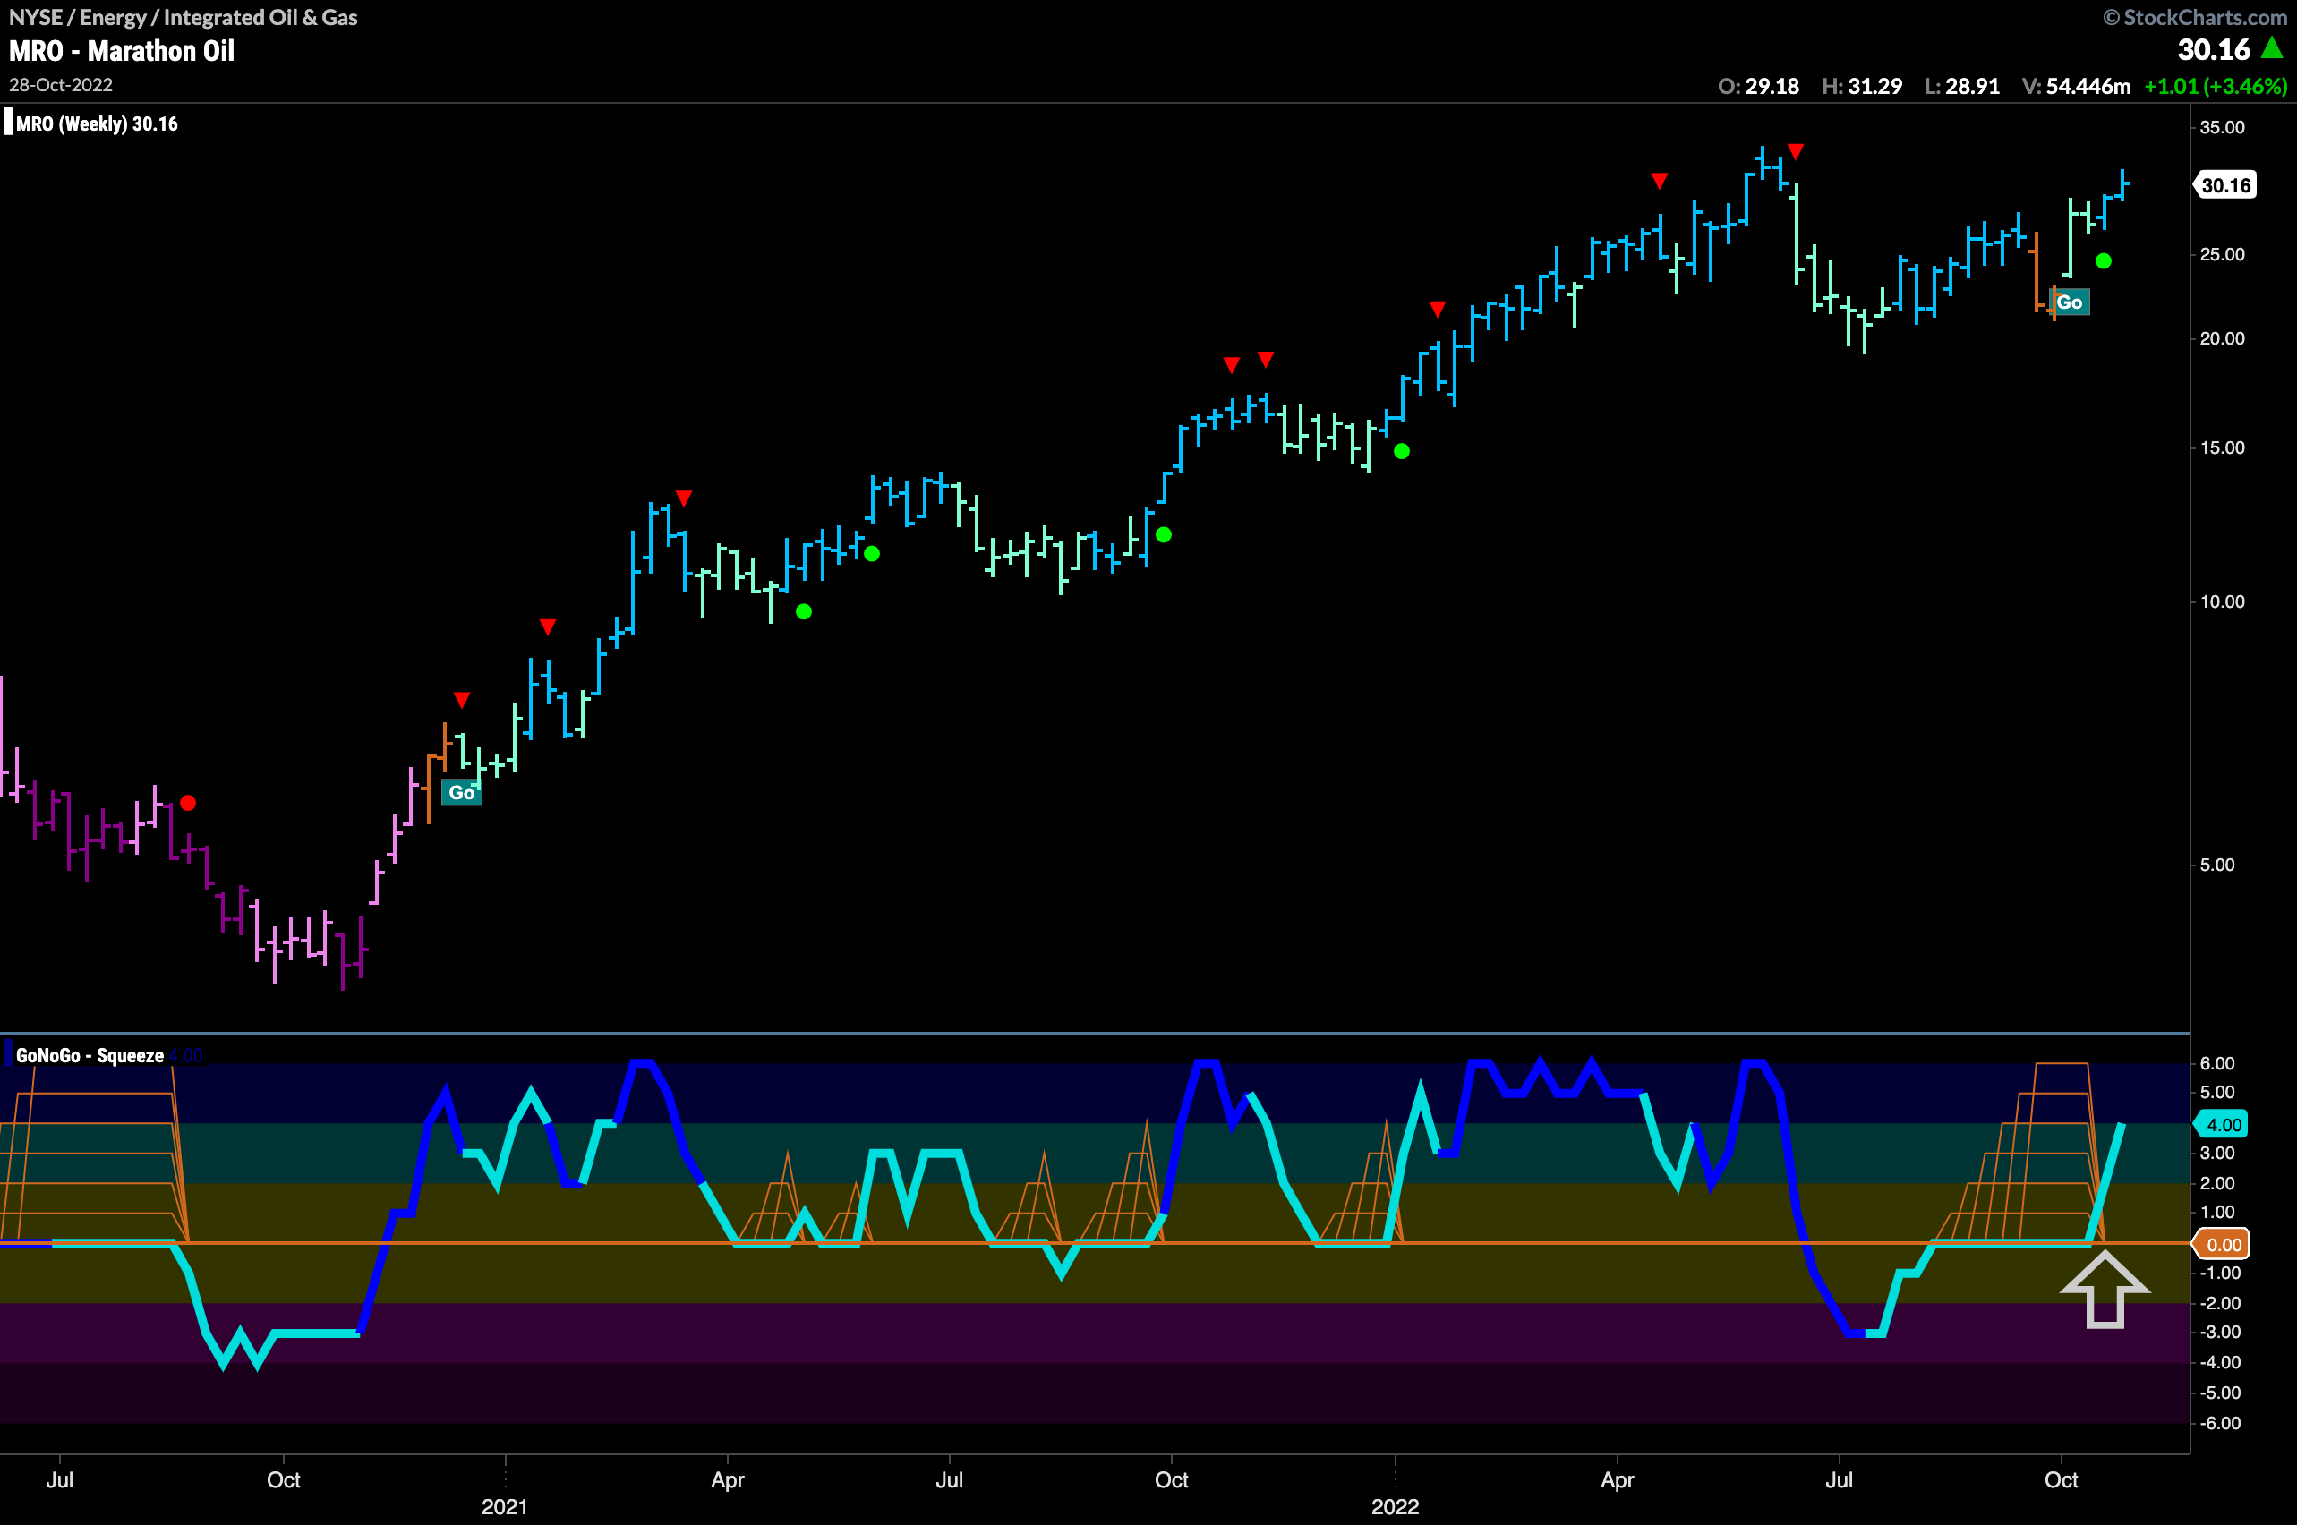Select the green dot near the start of 2022
Screen dimensions: 2297x1525
pyautogui.click(x=1402, y=451)
